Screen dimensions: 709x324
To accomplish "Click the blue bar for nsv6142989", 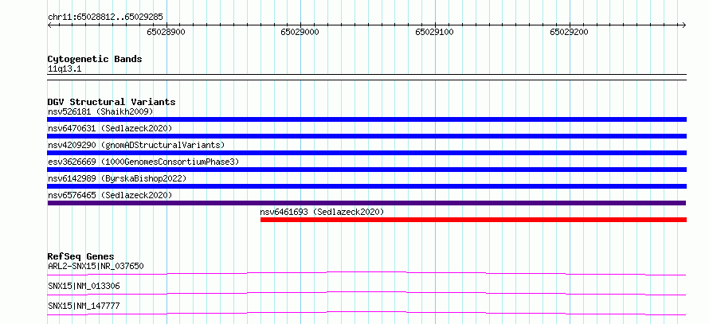I will pyautogui.click(x=366, y=186).
